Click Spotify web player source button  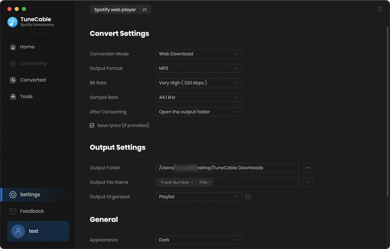point(120,10)
